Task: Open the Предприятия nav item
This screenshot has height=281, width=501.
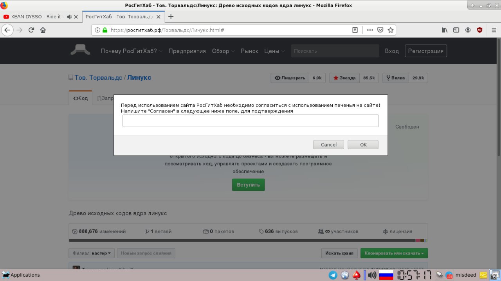Action: [x=187, y=51]
